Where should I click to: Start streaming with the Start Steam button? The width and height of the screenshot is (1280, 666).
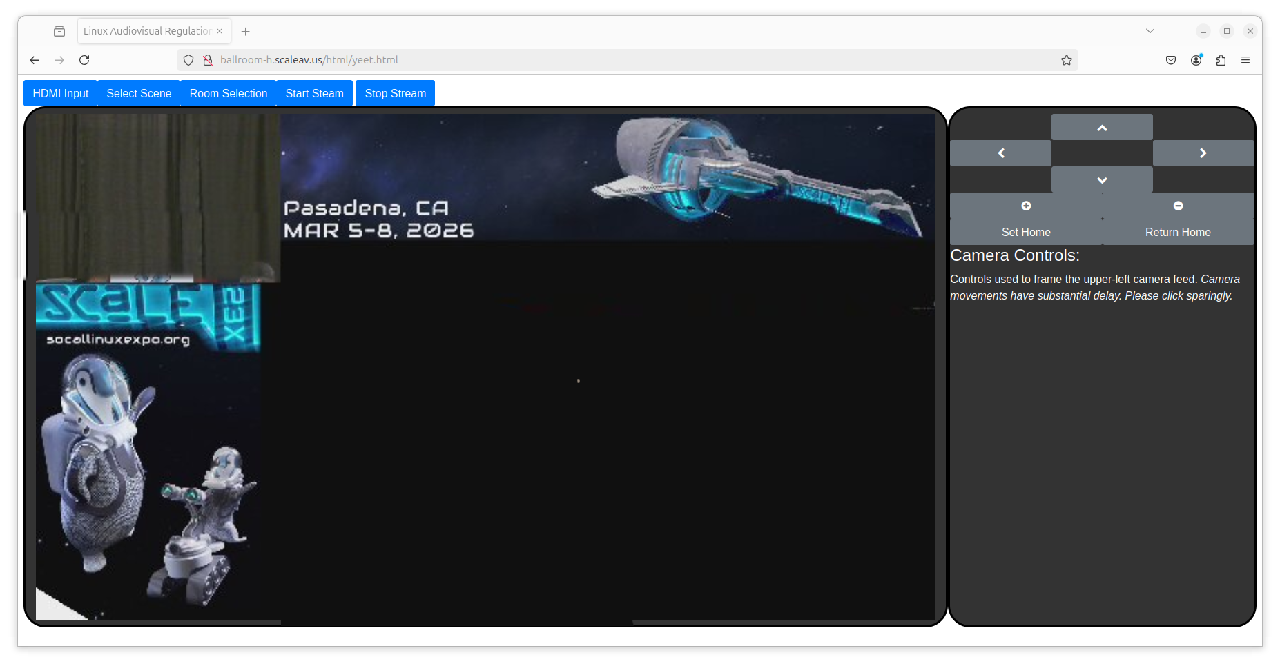click(x=314, y=93)
